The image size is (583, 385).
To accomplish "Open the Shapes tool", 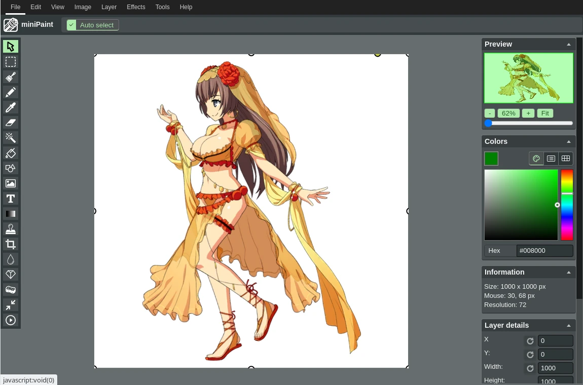I will 11,168.
